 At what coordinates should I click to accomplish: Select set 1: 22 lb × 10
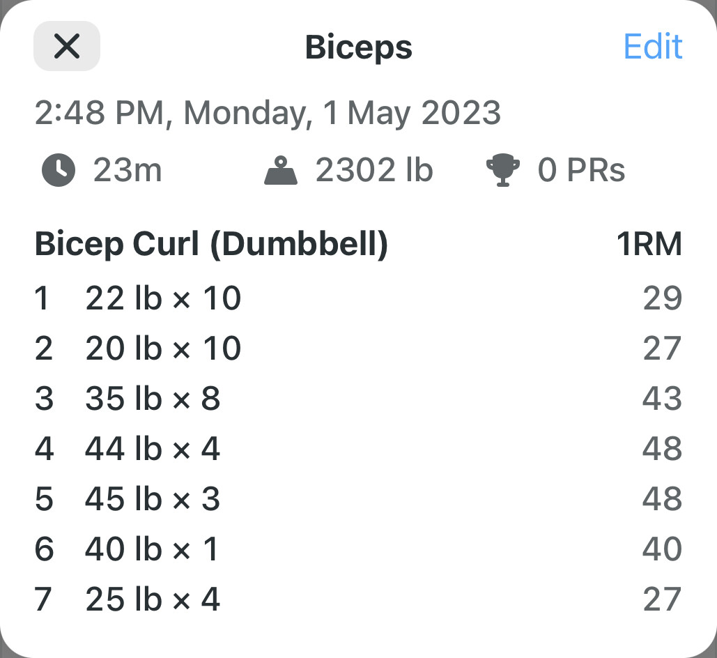tap(358, 298)
